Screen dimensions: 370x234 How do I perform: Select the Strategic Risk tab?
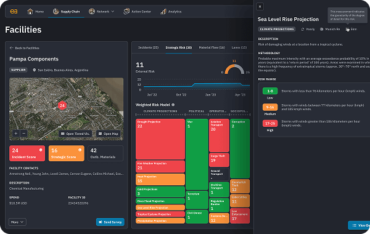(179, 47)
